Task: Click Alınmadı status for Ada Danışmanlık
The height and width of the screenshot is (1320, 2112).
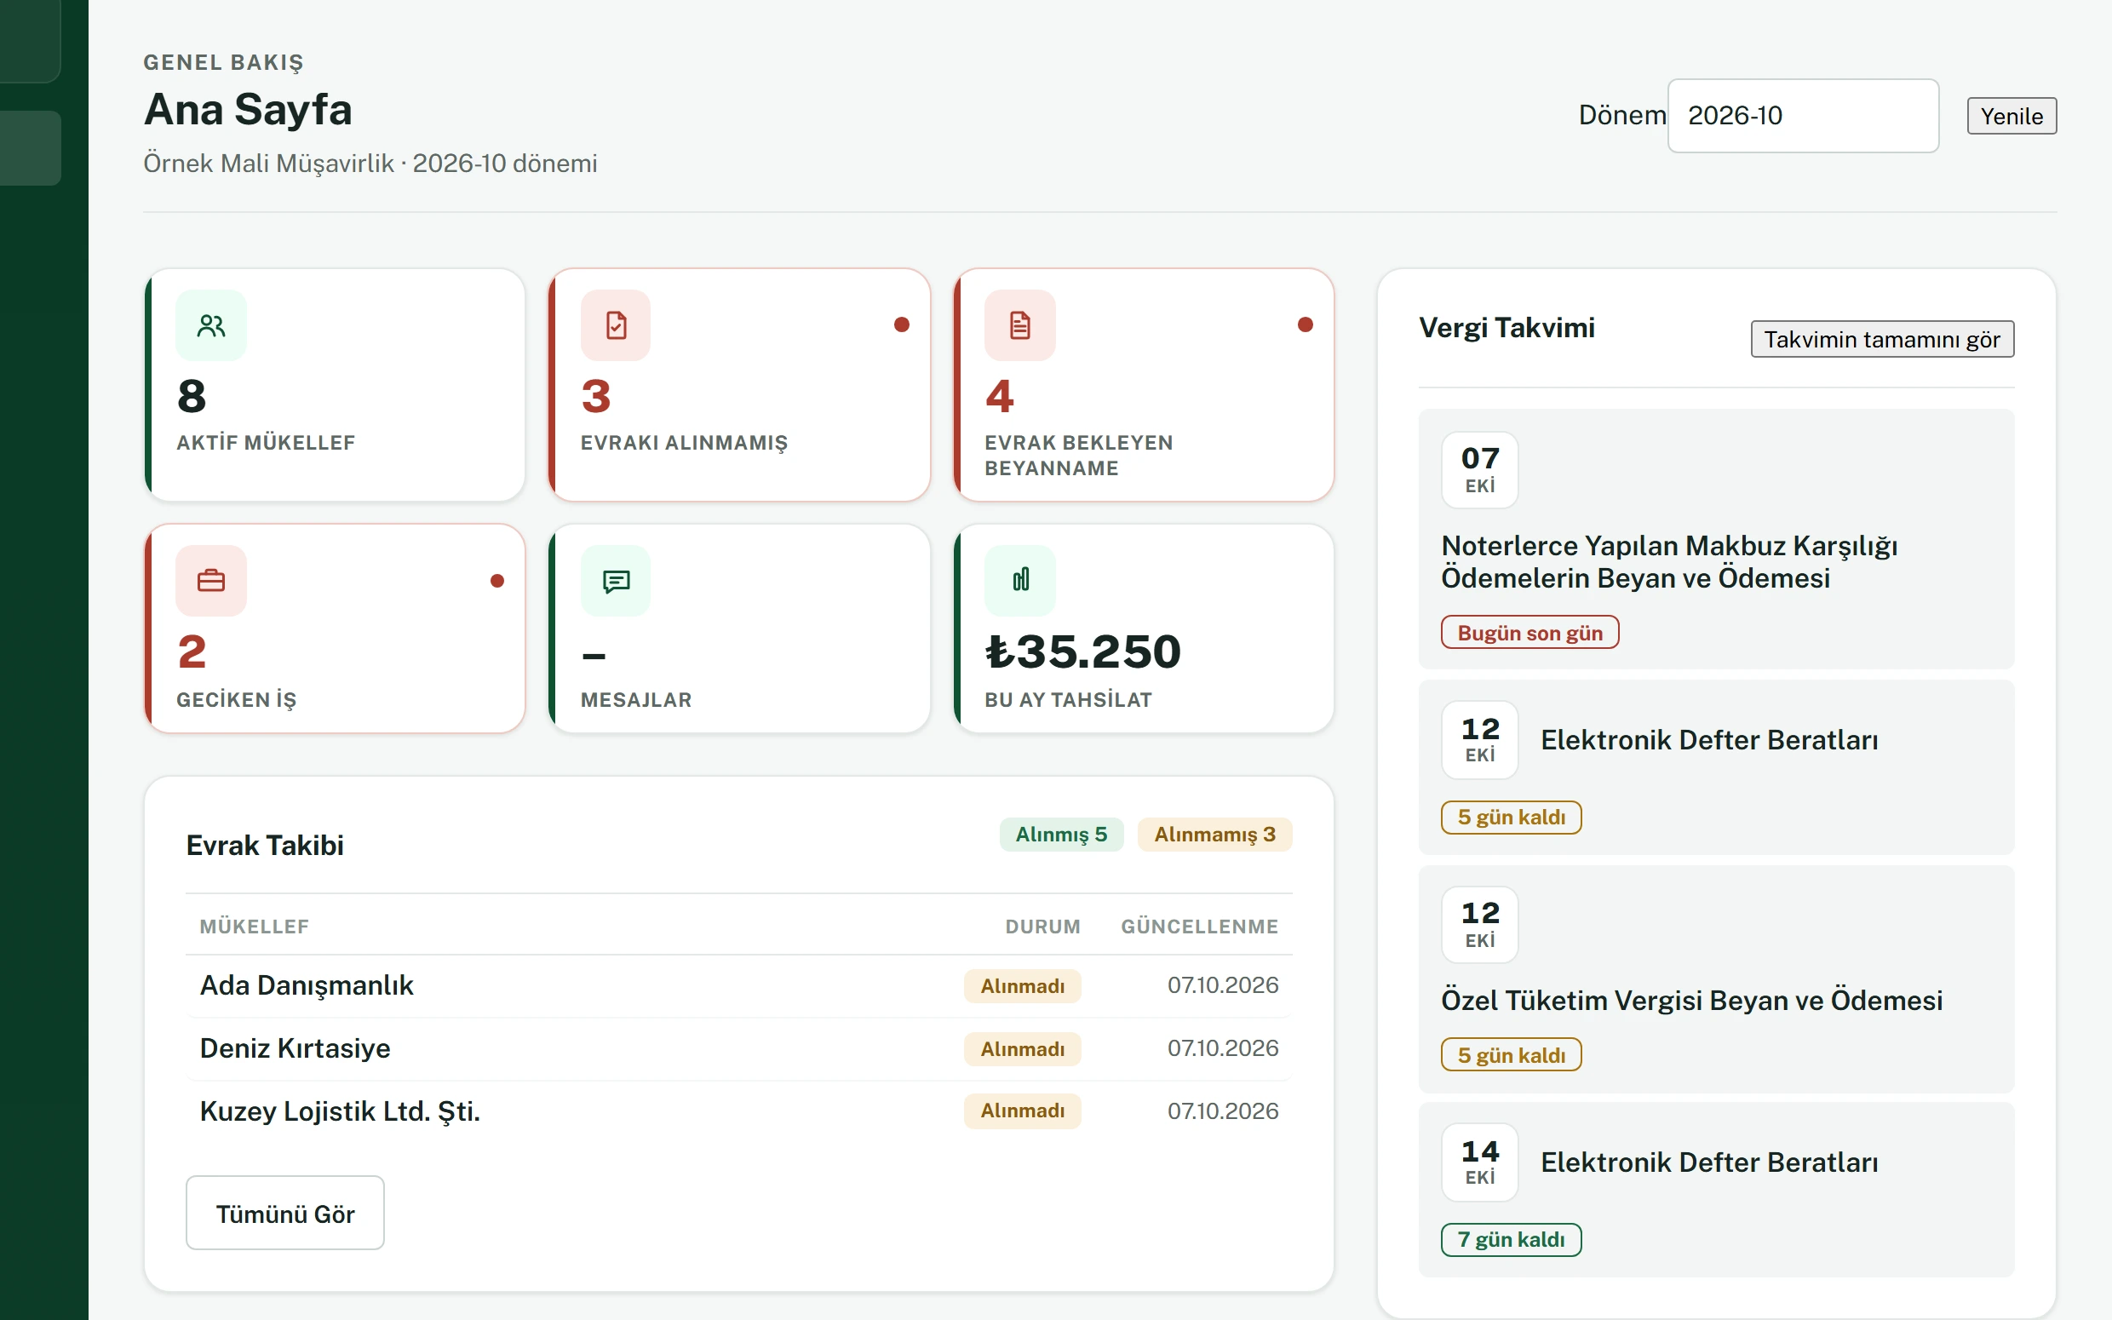Action: point(1022,986)
